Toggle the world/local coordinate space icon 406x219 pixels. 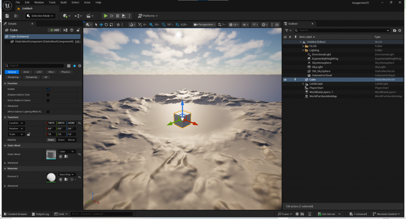[x=118, y=25]
